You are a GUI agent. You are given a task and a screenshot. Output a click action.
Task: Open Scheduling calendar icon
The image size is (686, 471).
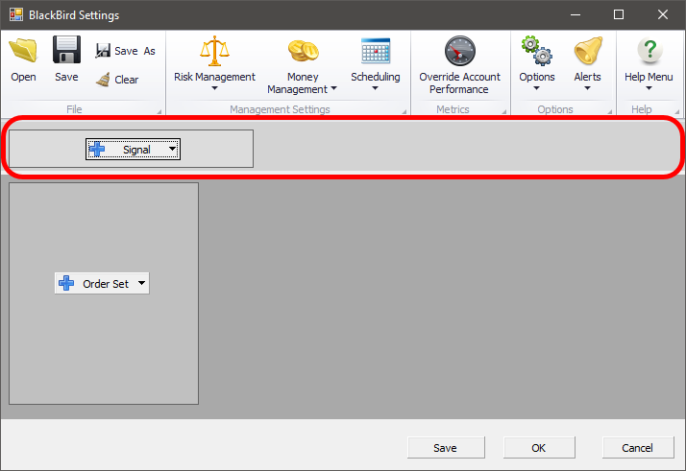point(376,51)
